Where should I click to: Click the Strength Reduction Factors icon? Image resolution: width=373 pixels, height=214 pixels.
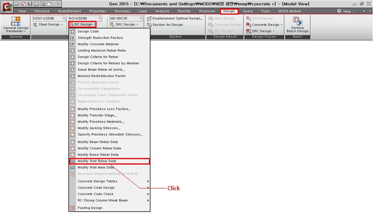coord(73,38)
